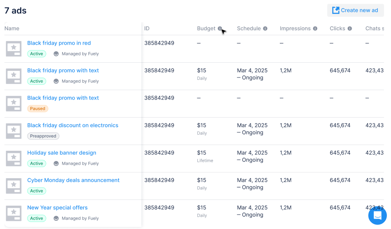The width and height of the screenshot is (391, 229).
Task: Click Active badge on Cyber Monday deals
Action: coord(37,191)
